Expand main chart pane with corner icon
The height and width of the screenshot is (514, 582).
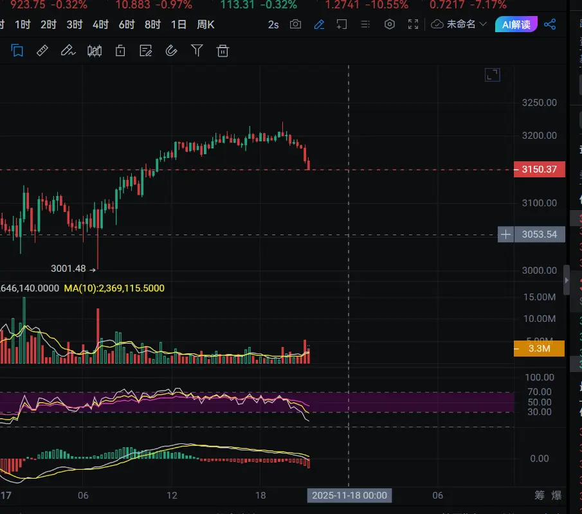click(x=492, y=75)
